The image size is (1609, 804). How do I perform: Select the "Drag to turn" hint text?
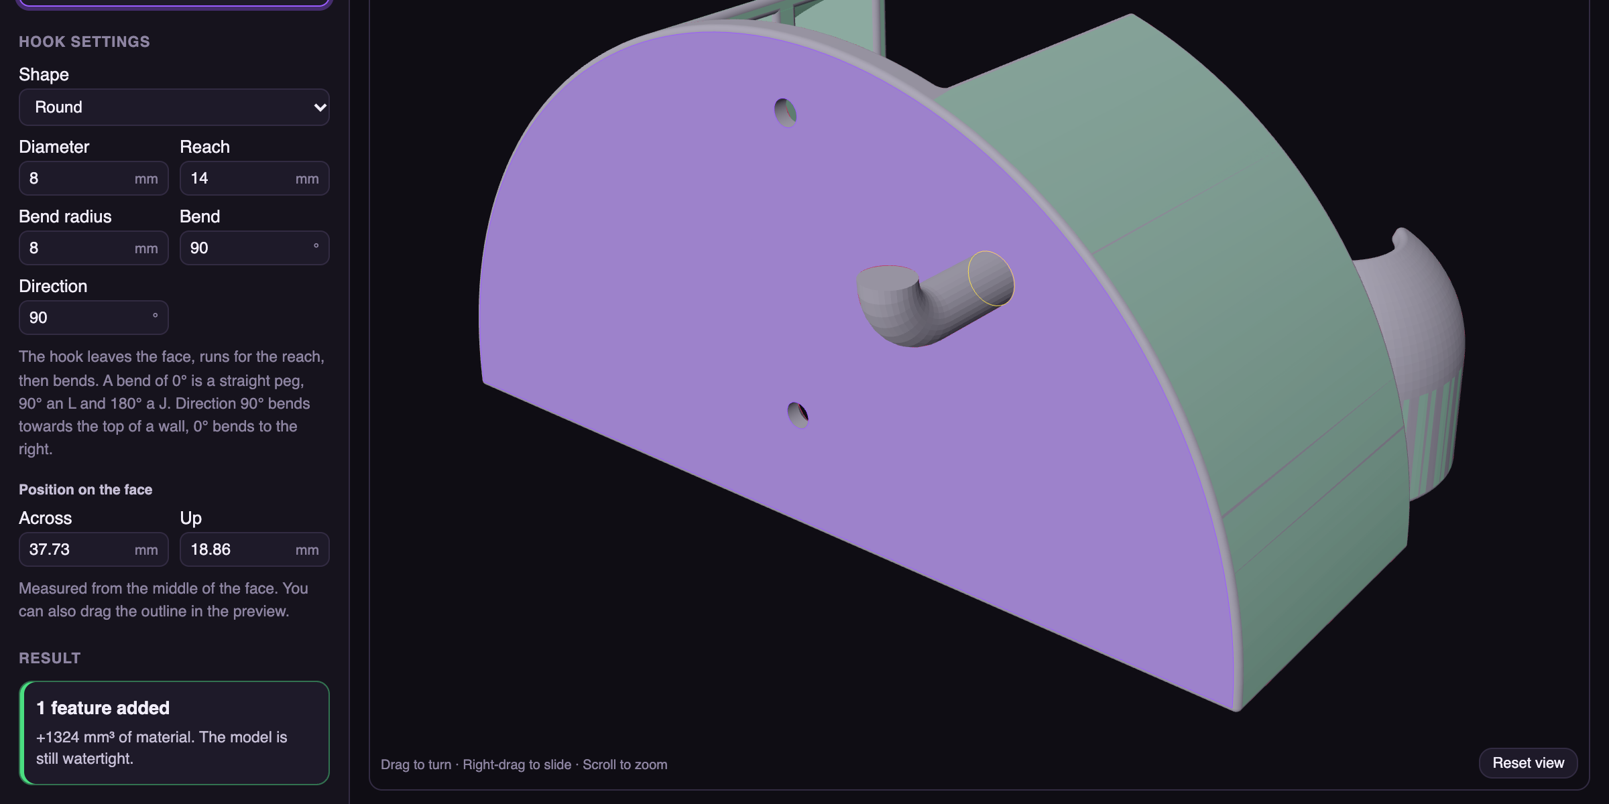click(416, 764)
